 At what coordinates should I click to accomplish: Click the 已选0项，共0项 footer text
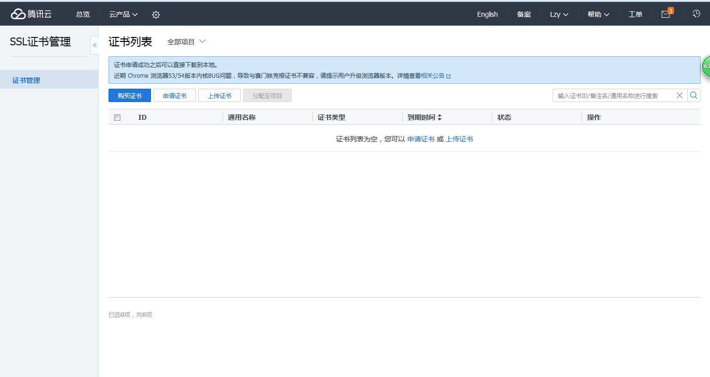130,314
